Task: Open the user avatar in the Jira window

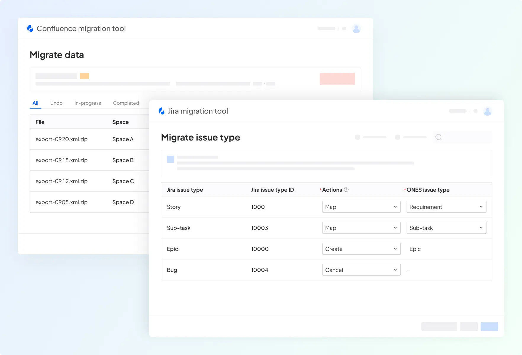Action: pyautogui.click(x=488, y=111)
